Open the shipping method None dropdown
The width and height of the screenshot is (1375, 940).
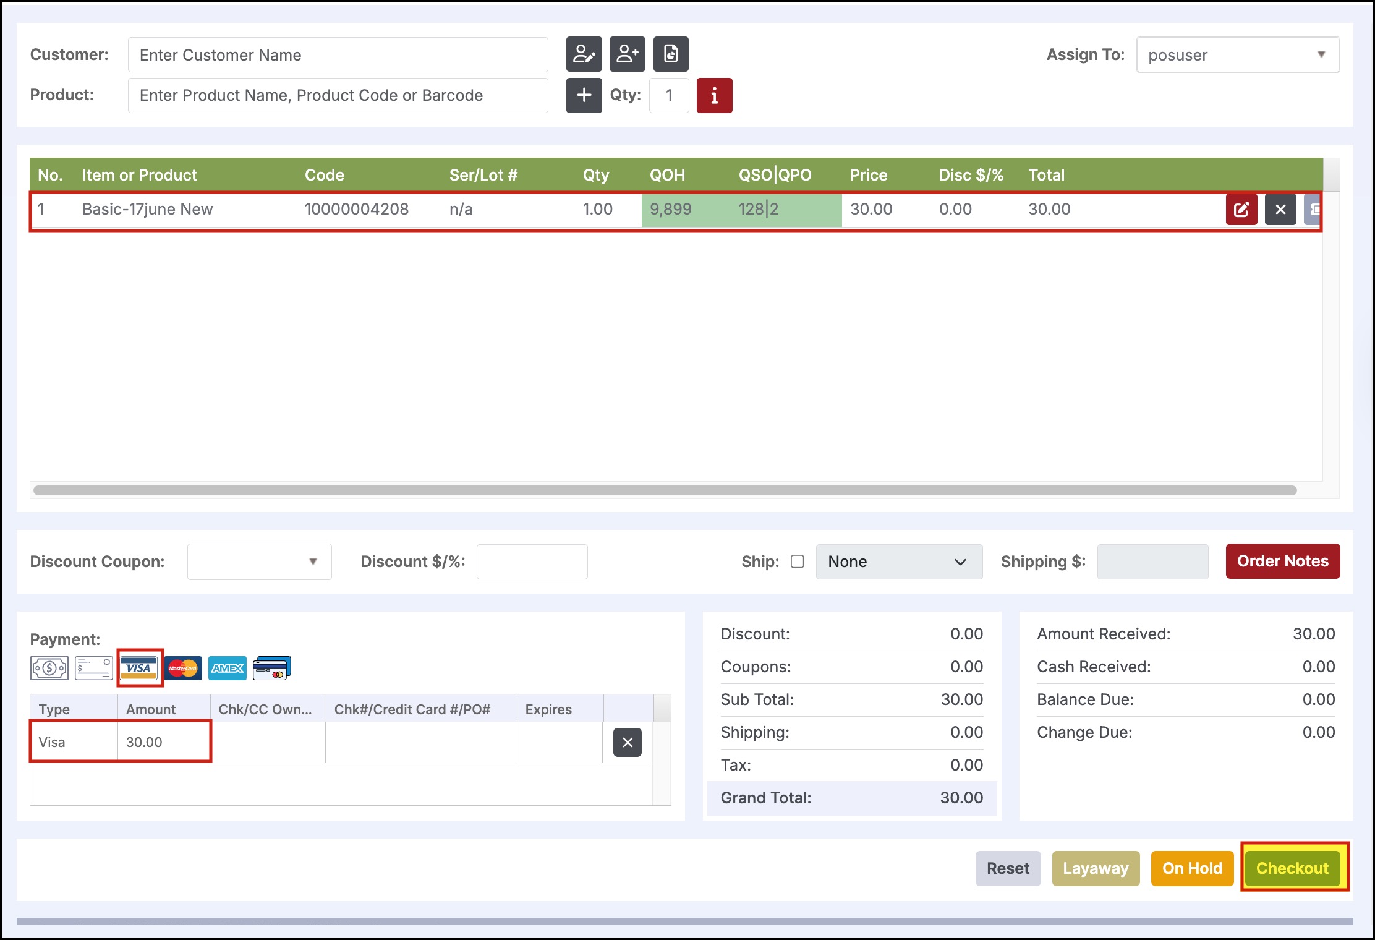click(898, 562)
